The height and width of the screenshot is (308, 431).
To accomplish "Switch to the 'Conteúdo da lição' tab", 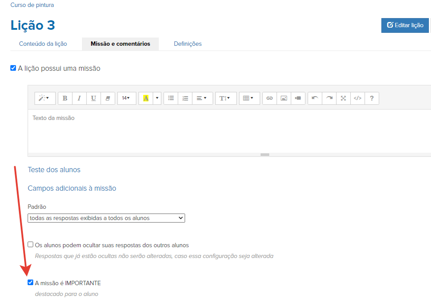I will pos(43,44).
